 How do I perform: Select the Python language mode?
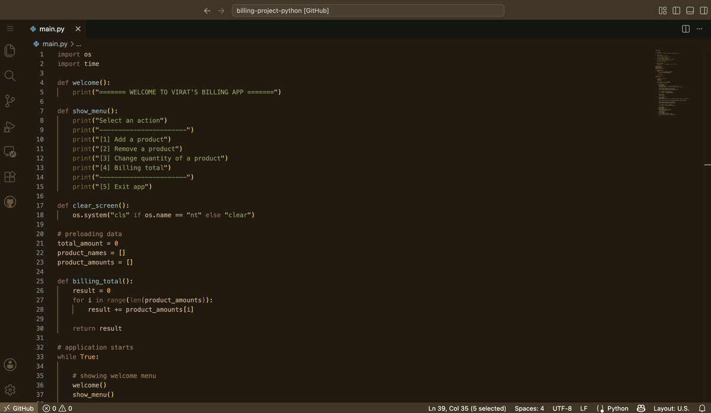click(617, 408)
